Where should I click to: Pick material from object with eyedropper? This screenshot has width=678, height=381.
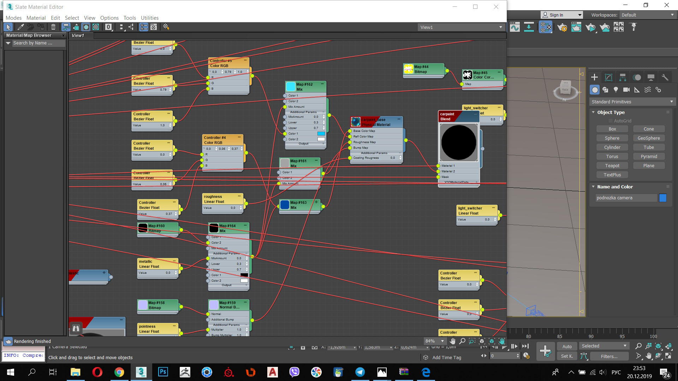tap(20, 27)
